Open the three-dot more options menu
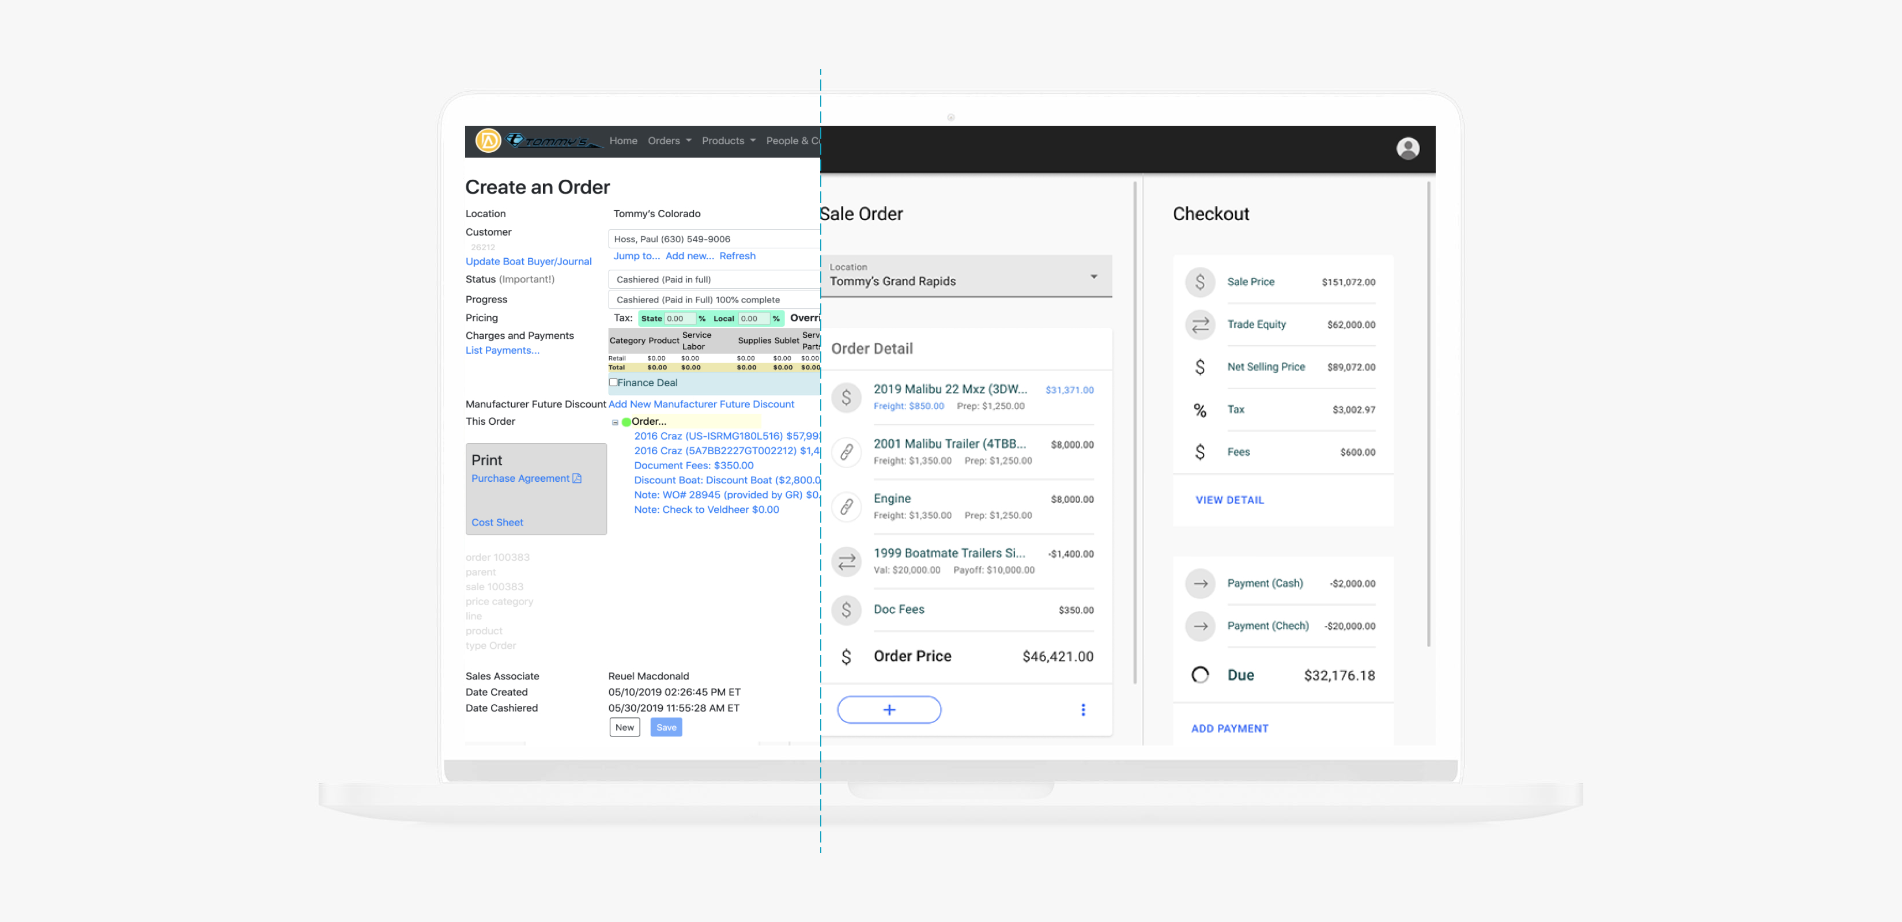The width and height of the screenshot is (1902, 922). tap(1082, 709)
